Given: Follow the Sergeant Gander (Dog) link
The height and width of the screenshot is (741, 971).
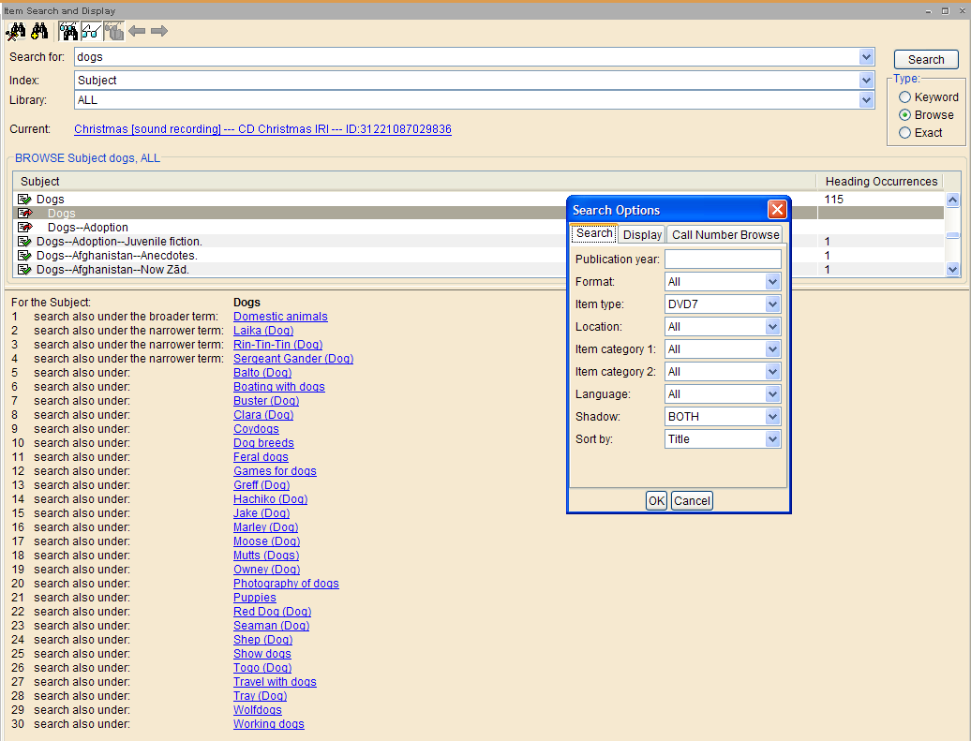Looking at the screenshot, I should pos(293,359).
